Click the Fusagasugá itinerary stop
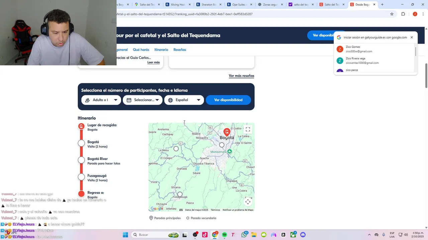428x240 pixels. point(81,177)
